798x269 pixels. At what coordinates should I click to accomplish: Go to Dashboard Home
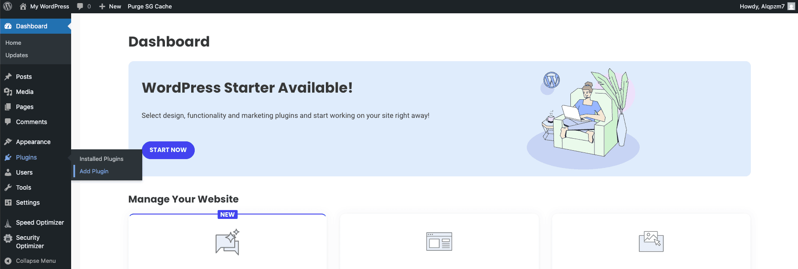(x=13, y=43)
